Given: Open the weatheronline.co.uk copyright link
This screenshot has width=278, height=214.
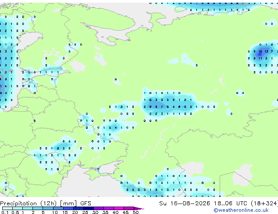Looking at the screenshot, I should coord(241,210).
